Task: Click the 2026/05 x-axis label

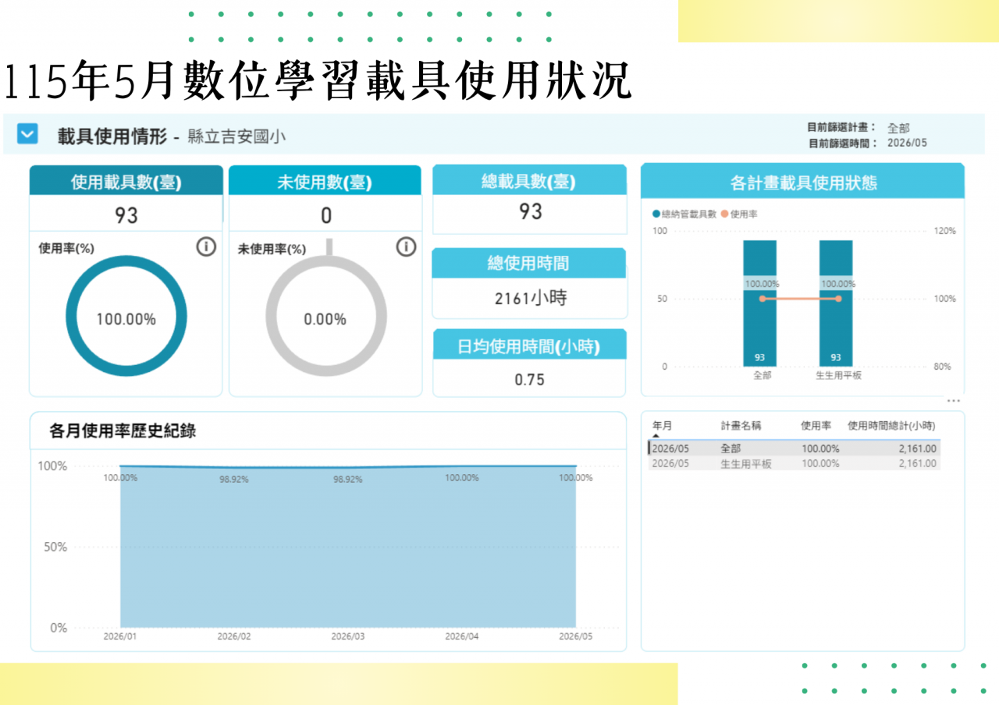Action: click(575, 636)
